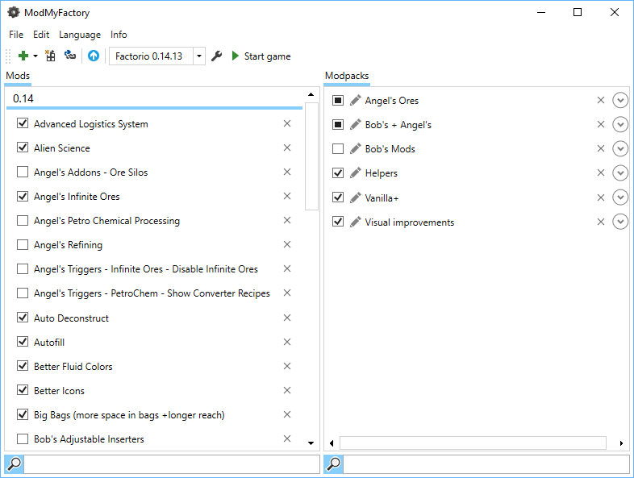The height and width of the screenshot is (478, 634).
Task: Remove Big Bags mod with its X icon
Action: point(287,414)
